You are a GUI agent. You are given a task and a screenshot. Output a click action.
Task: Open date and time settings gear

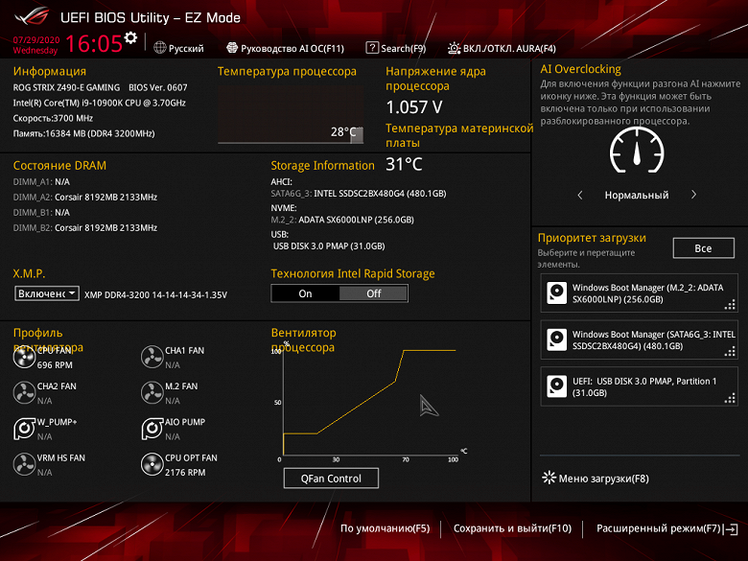click(x=130, y=37)
